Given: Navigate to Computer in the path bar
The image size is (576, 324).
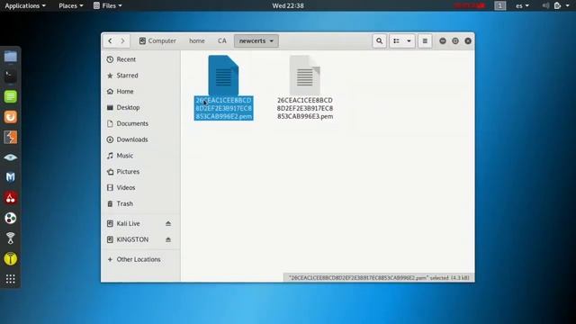Looking at the screenshot, I should [157, 40].
